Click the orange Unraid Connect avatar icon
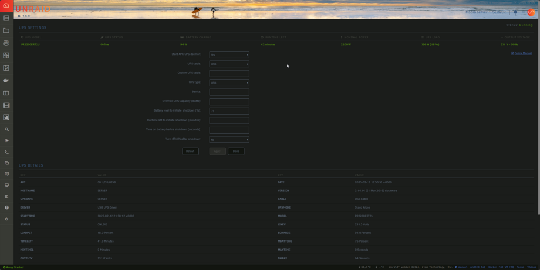 [531, 12]
